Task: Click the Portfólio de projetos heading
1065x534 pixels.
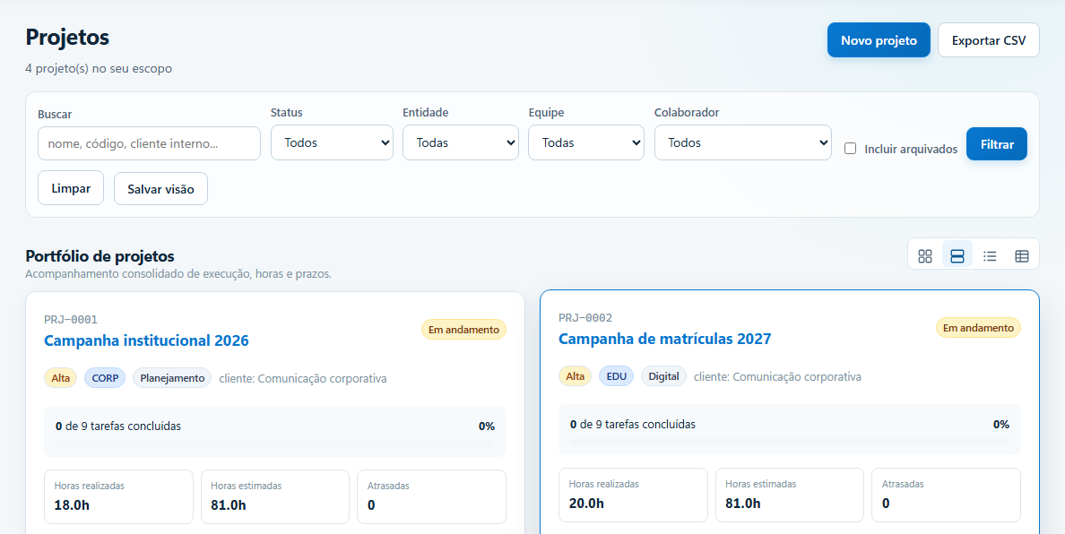Action: pos(100,256)
